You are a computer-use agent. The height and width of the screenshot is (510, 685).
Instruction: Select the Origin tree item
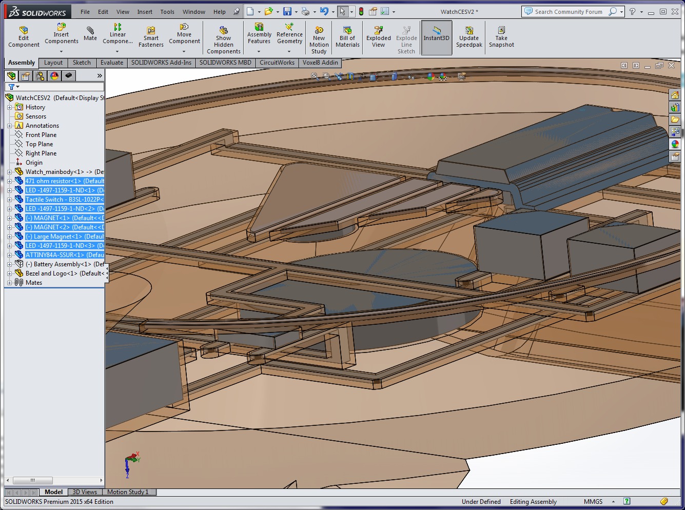[34, 163]
